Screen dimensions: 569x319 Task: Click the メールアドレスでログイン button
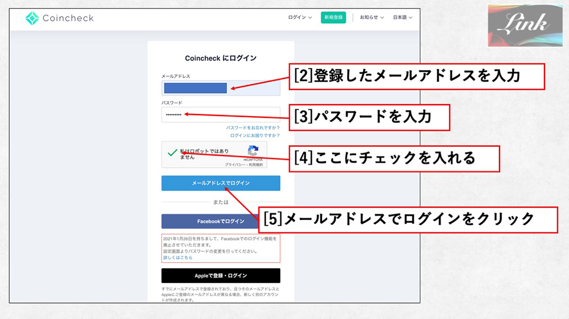221,183
